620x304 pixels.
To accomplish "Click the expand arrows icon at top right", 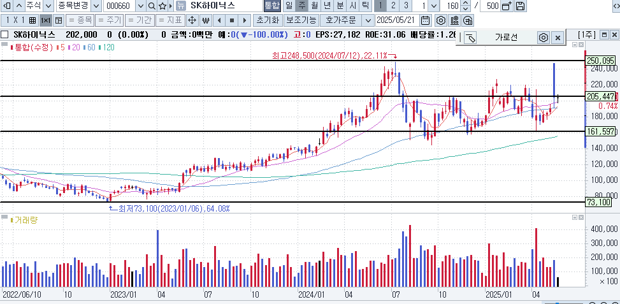I will coord(616,6).
